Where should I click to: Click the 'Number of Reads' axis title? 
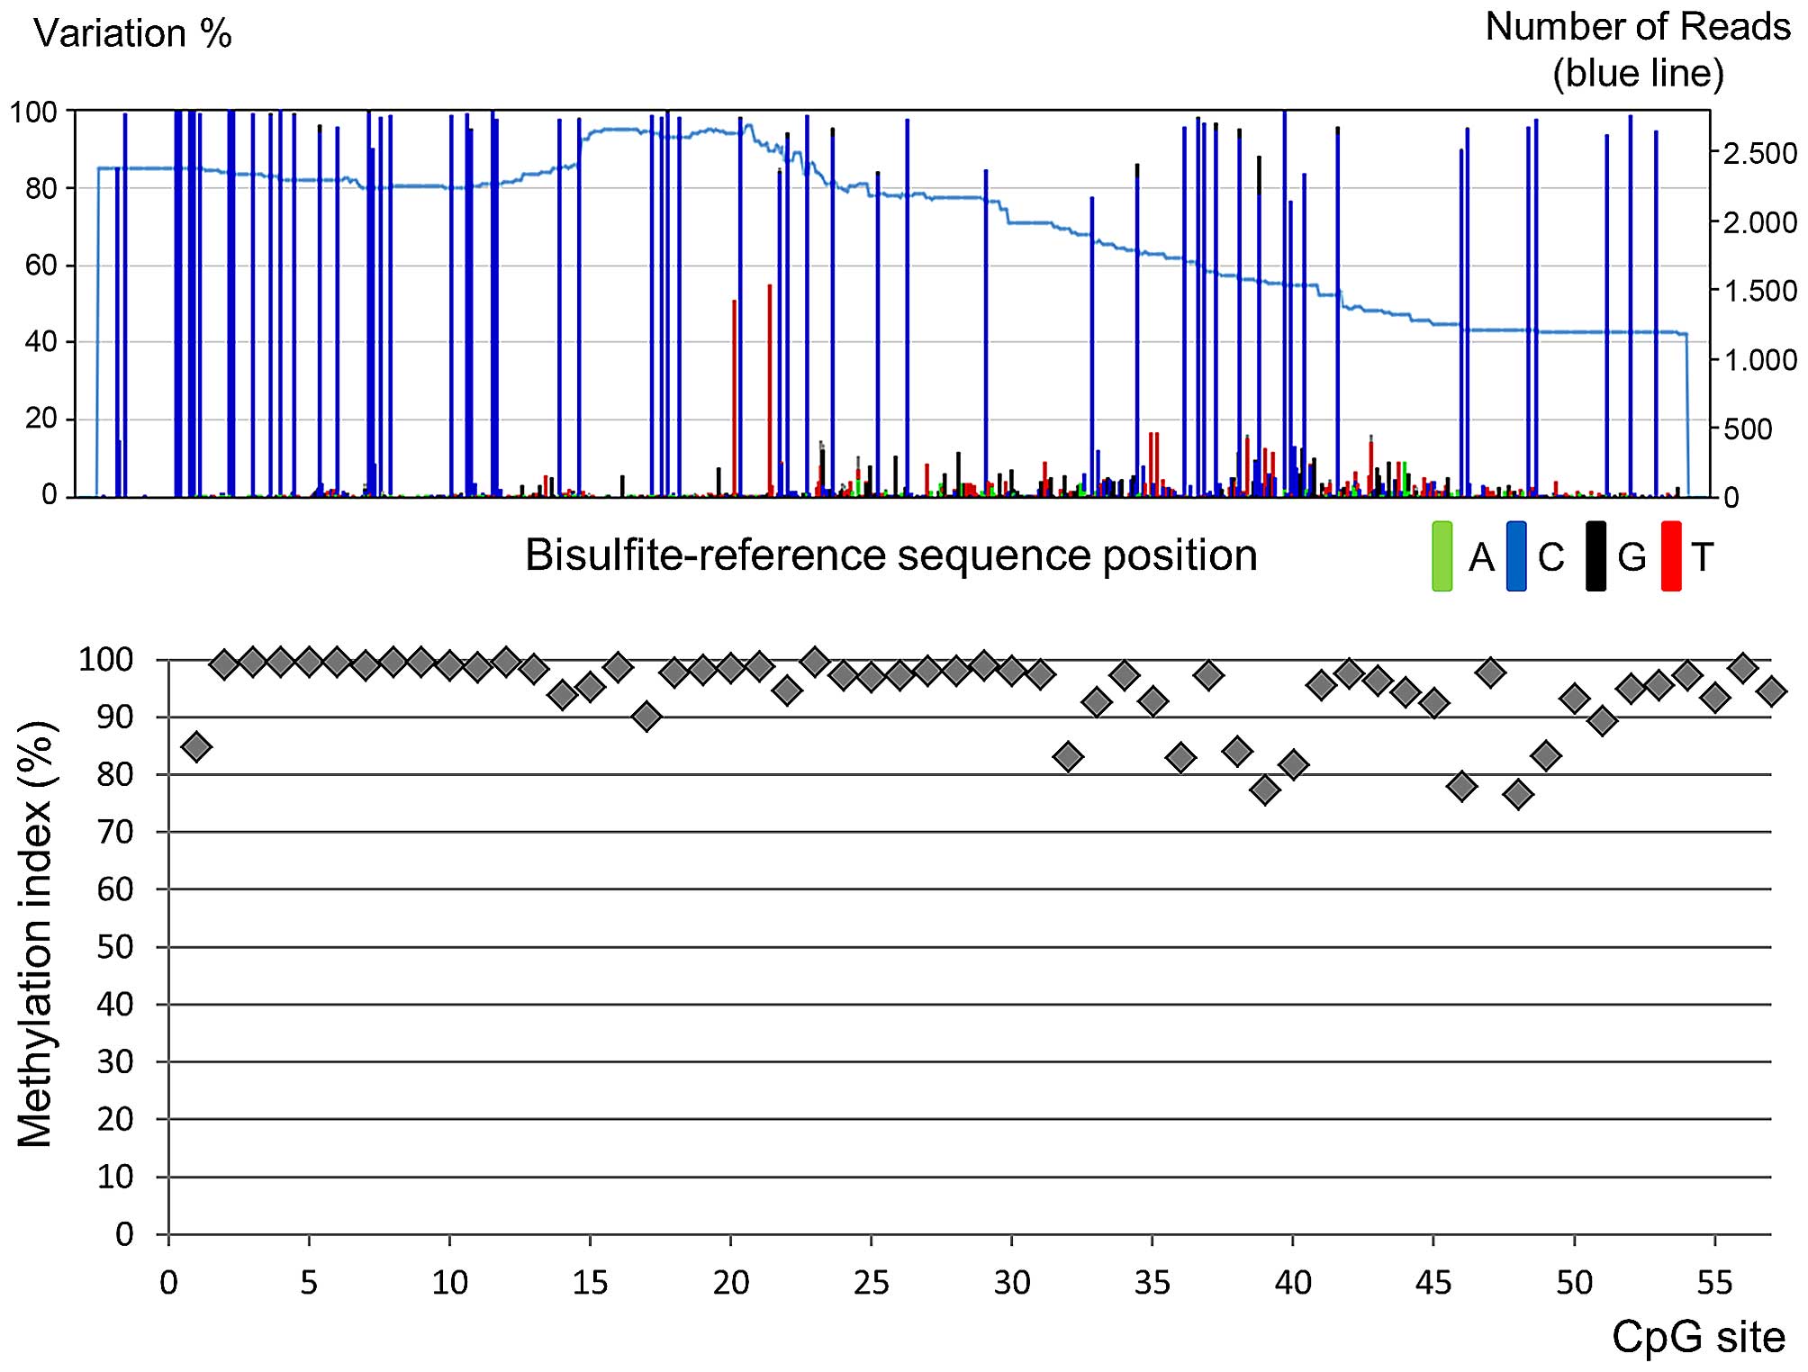tap(1637, 27)
